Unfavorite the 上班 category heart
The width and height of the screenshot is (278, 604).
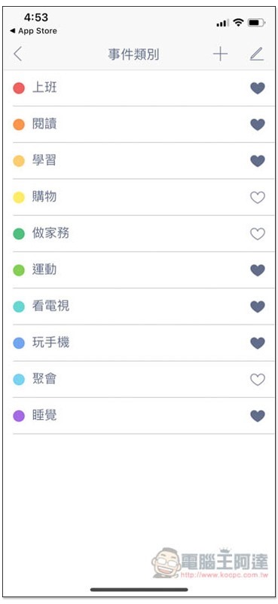click(x=258, y=88)
